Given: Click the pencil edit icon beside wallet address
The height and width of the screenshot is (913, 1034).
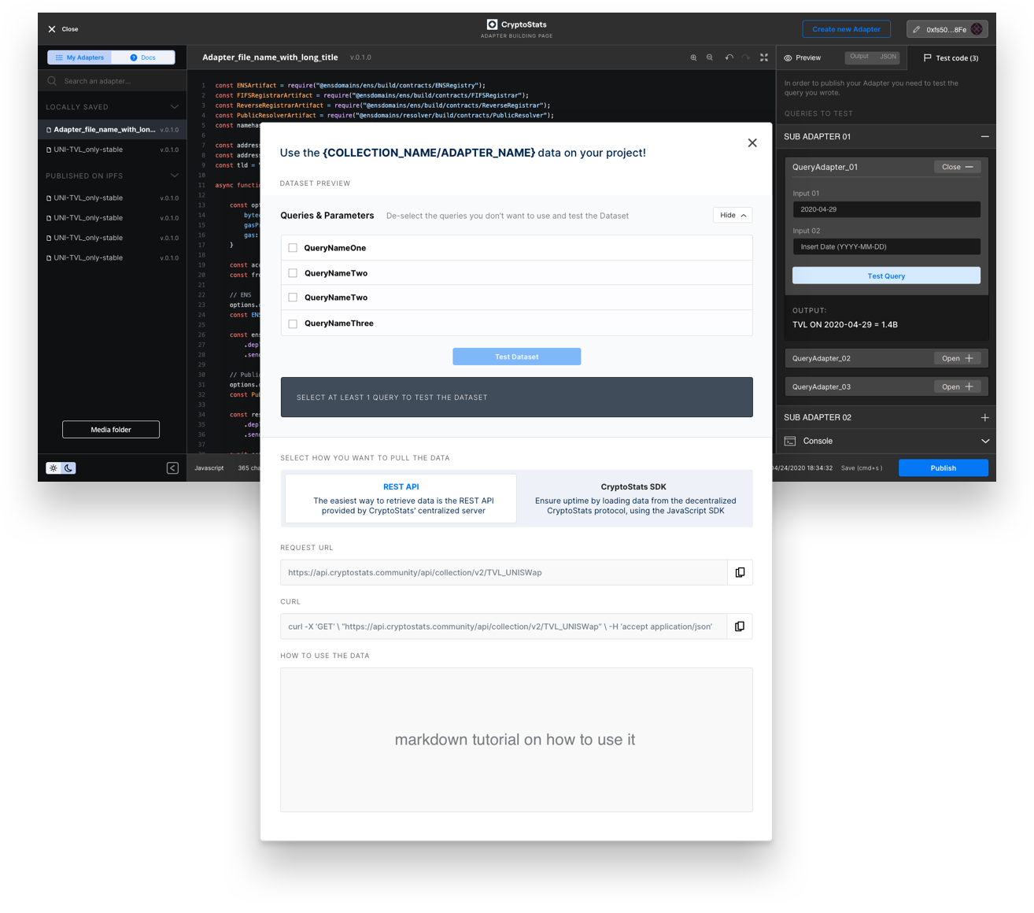Looking at the screenshot, I should tap(917, 29).
